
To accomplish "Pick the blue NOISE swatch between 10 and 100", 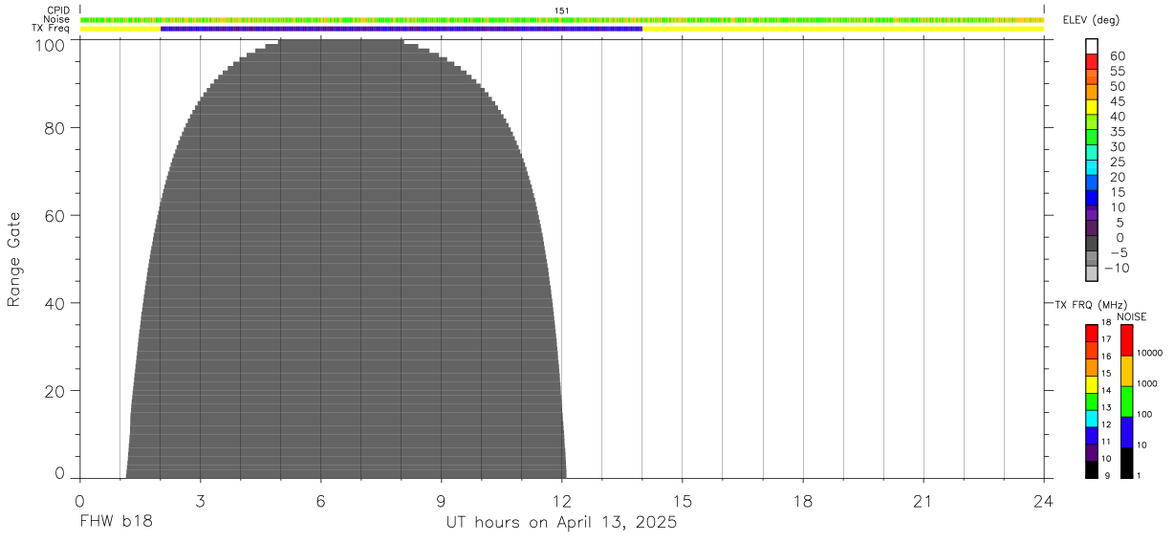I will (1126, 432).
